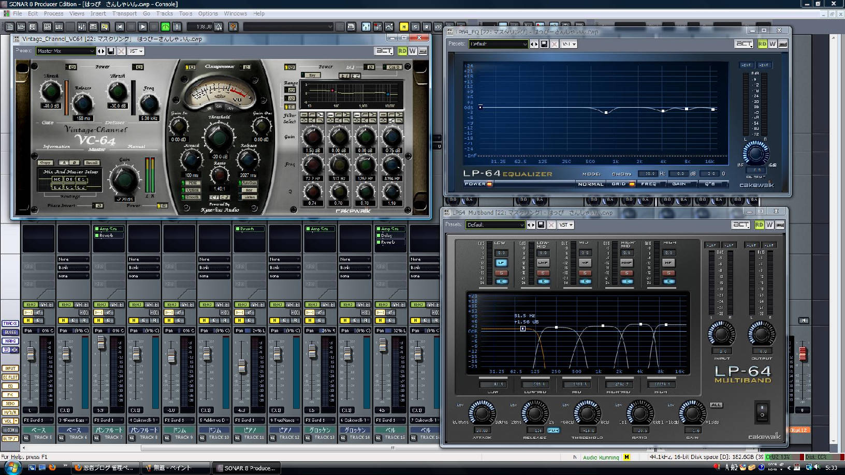Viewport: 845px width, 475px height.
Task: Open the Master Mix preset dropdown
Action: pos(92,51)
